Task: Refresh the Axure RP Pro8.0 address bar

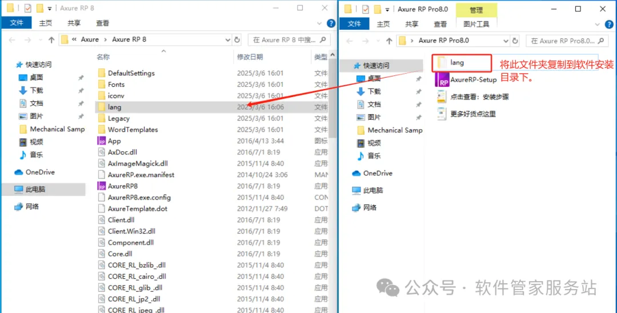Action: pyautogui.click(x=516, y=41)
